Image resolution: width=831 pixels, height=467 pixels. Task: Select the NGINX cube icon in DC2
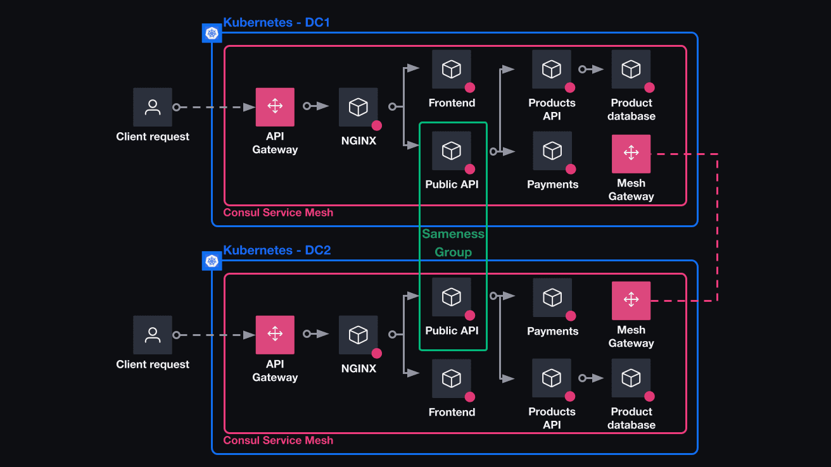pos(358,335)
